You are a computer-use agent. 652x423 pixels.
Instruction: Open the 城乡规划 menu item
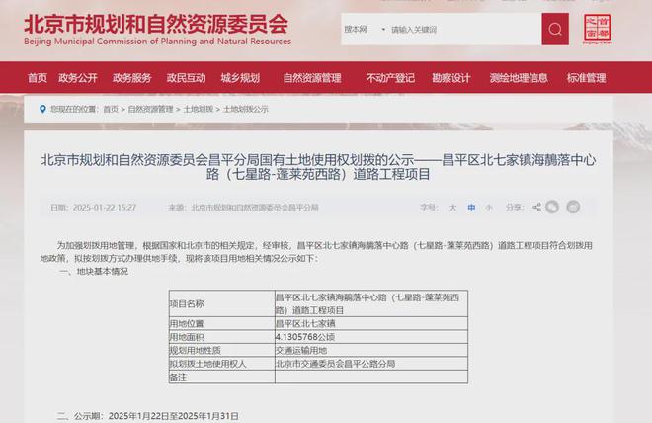tap(240, 78)
